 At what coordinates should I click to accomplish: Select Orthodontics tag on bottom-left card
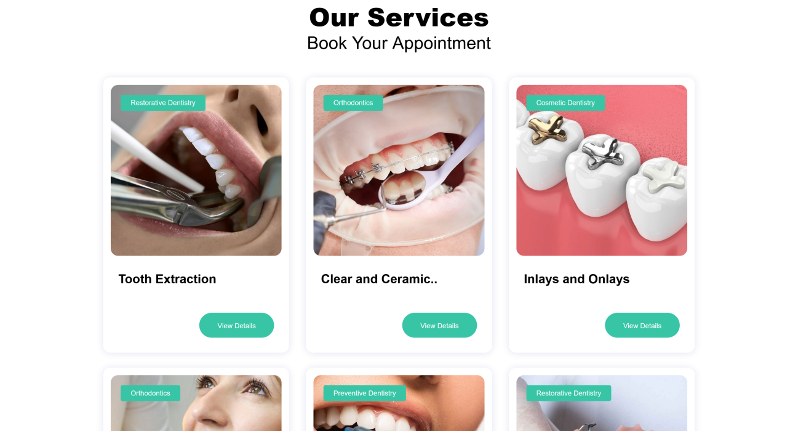150,393
